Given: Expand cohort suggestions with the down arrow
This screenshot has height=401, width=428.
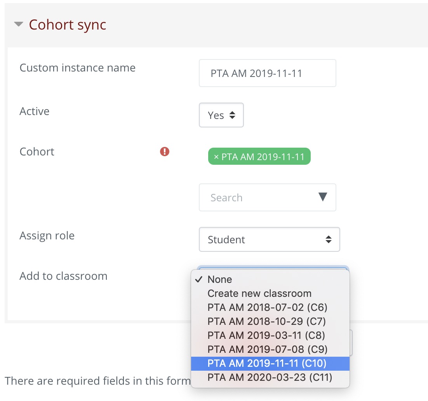Looking at the screenshot, I should (322, 197).
